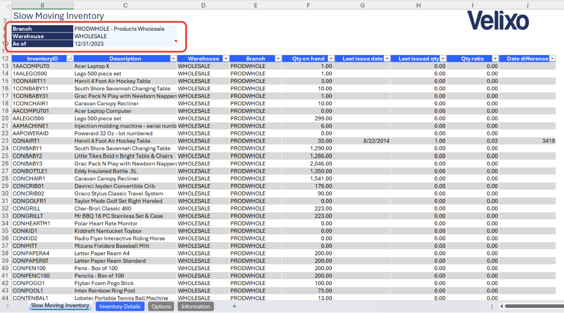564x313 pixels.
Task: Select the Branch value PRODWHOLE - Products Wholesale
Action: pos(125,29)
